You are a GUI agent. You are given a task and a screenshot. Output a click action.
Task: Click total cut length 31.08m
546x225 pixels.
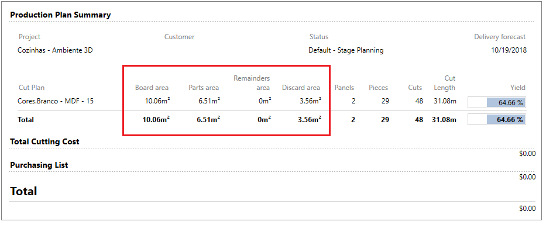pyautogui.click(x=444, y=120)
